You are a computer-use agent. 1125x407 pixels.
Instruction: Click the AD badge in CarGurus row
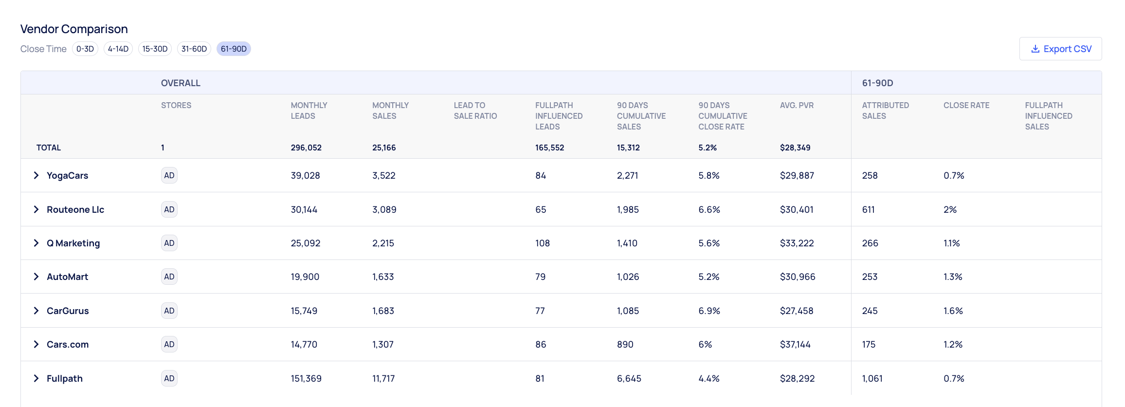tap(169, 311)
